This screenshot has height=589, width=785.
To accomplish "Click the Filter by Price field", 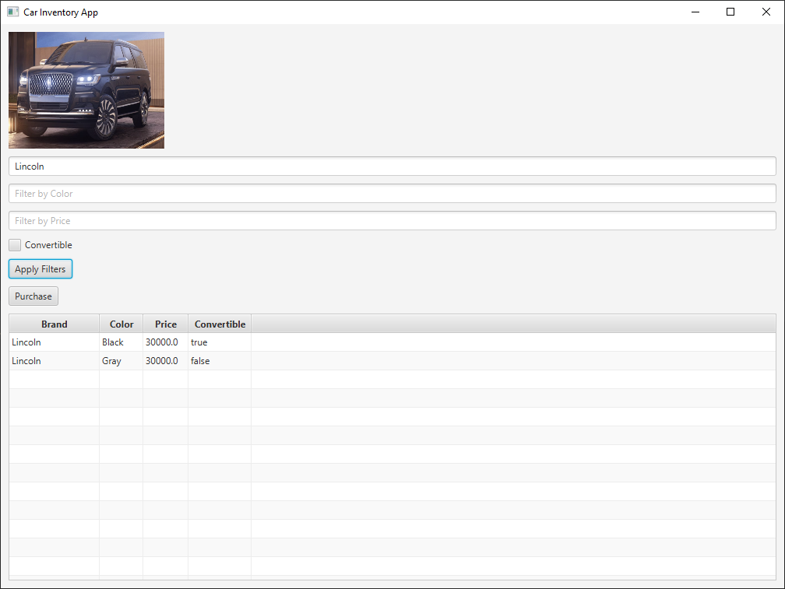I will pos(389,220).
